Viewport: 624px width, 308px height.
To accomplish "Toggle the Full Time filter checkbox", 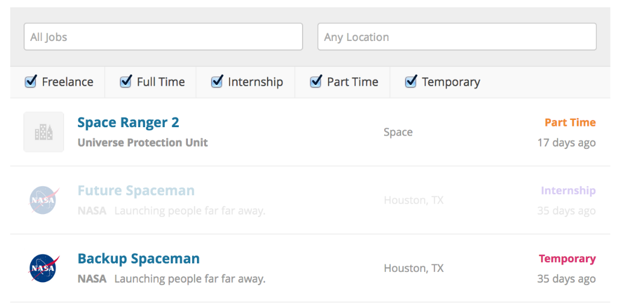I will pyautogui.click(x=126, y=82).
